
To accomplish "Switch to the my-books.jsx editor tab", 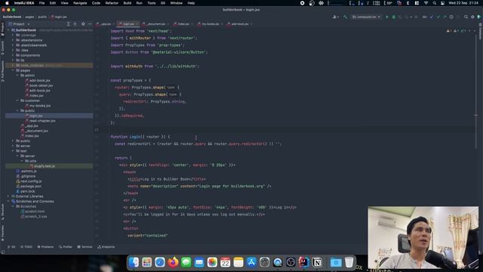I will pos(210,23).
